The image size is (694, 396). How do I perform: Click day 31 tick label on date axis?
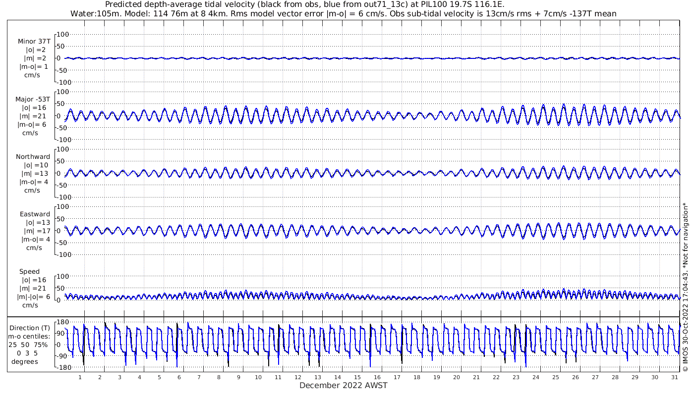click(x=675, y=377)
